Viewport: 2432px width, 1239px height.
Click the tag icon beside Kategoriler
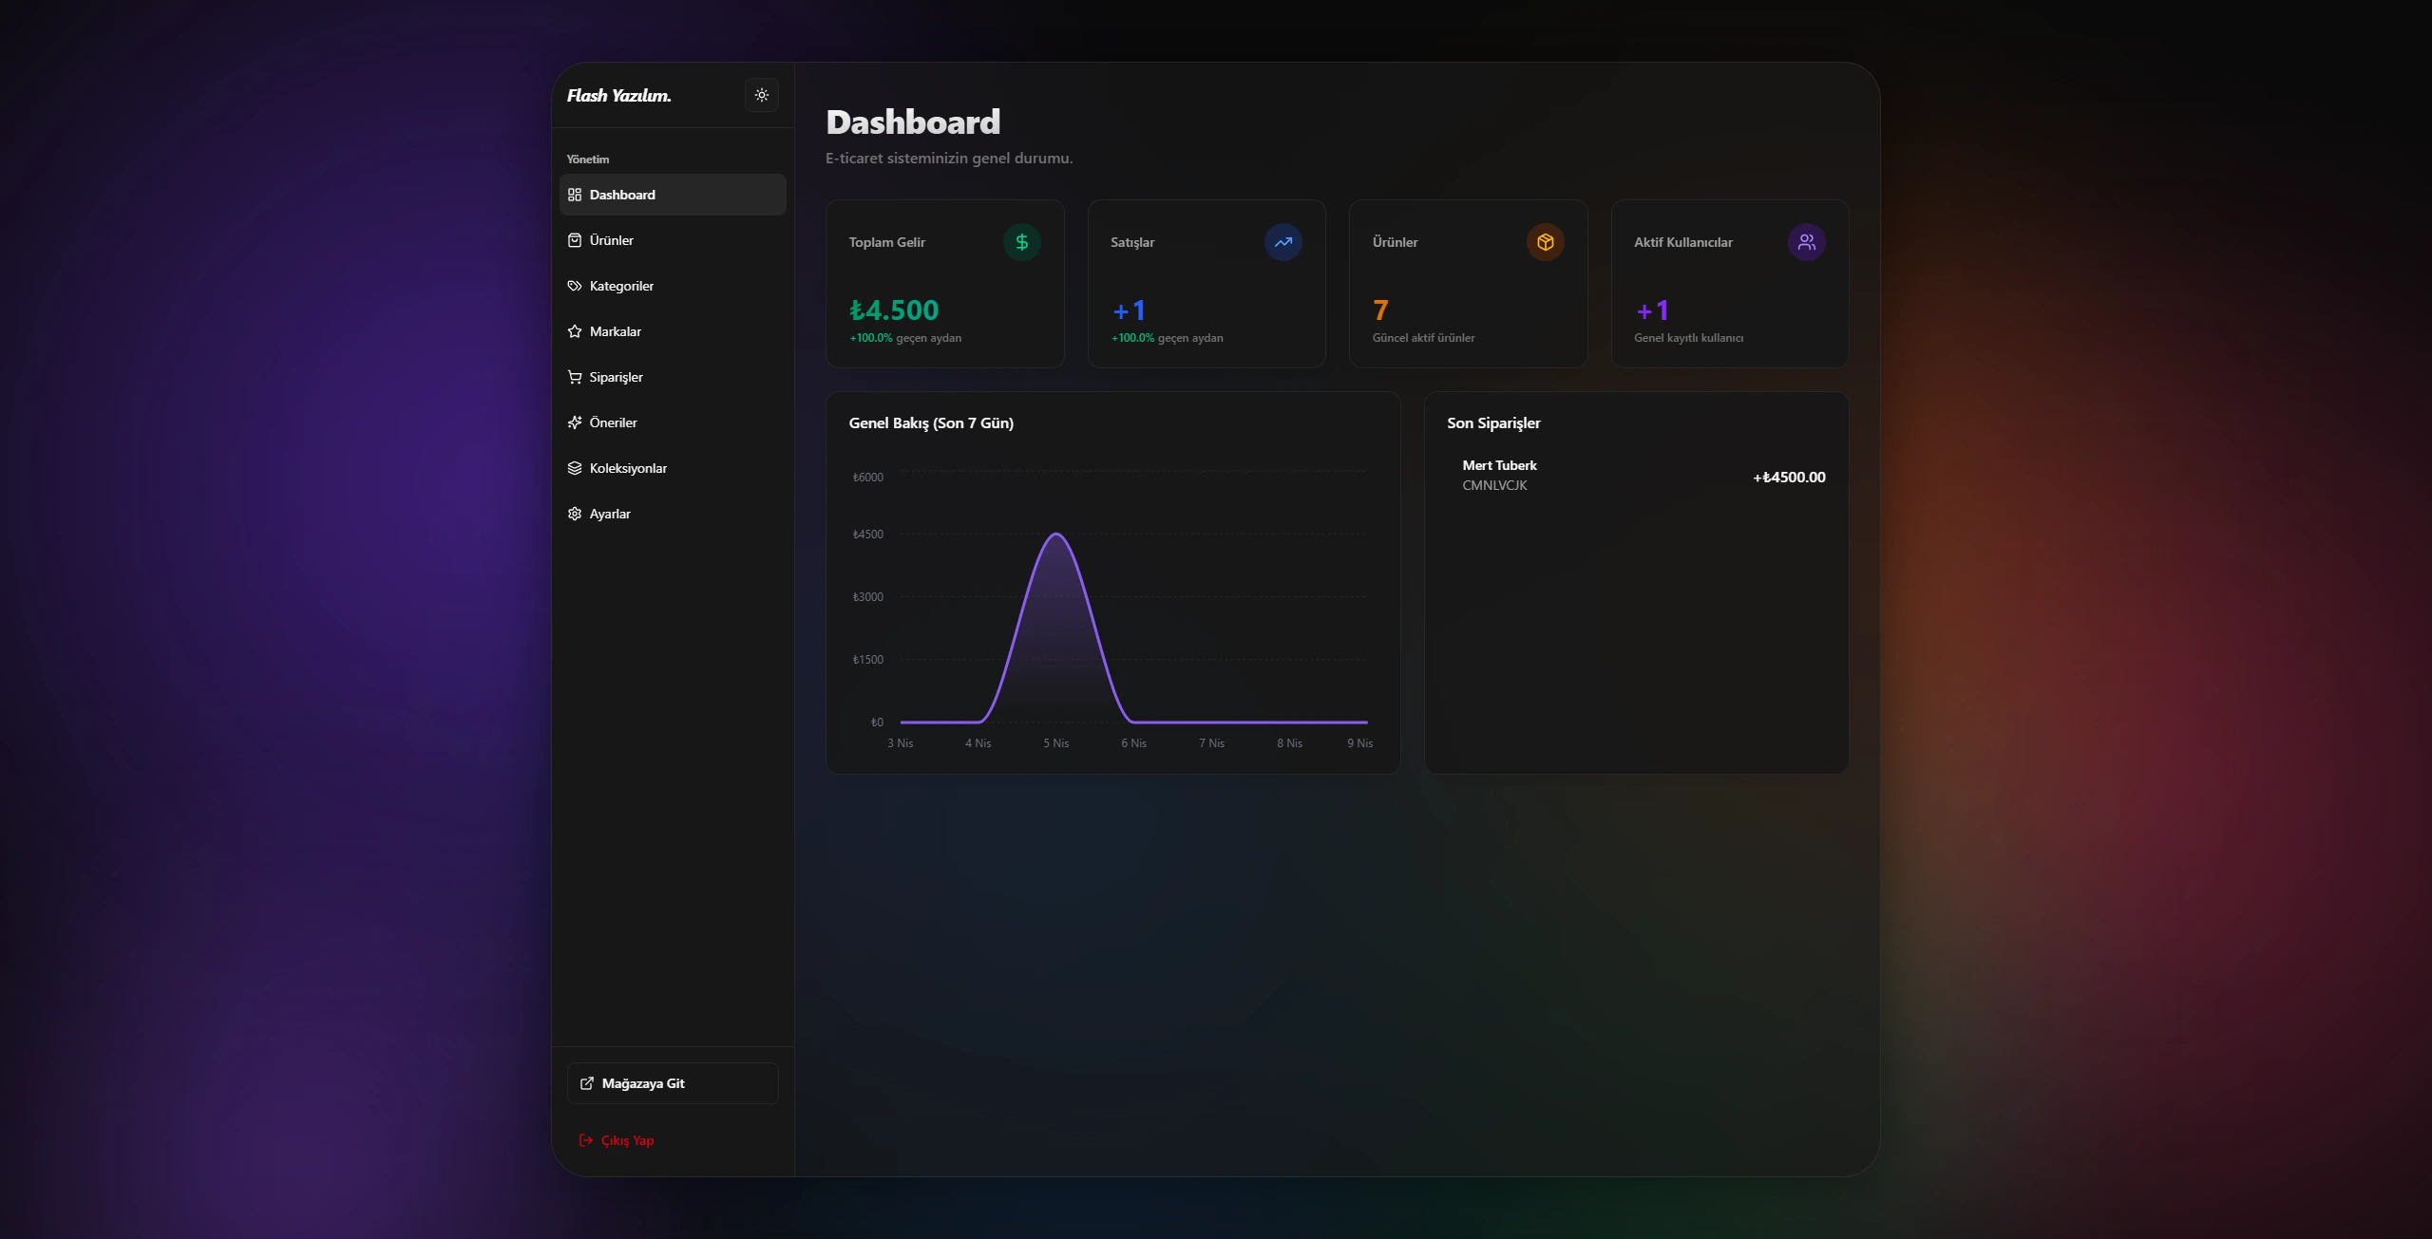coord(575,286)
